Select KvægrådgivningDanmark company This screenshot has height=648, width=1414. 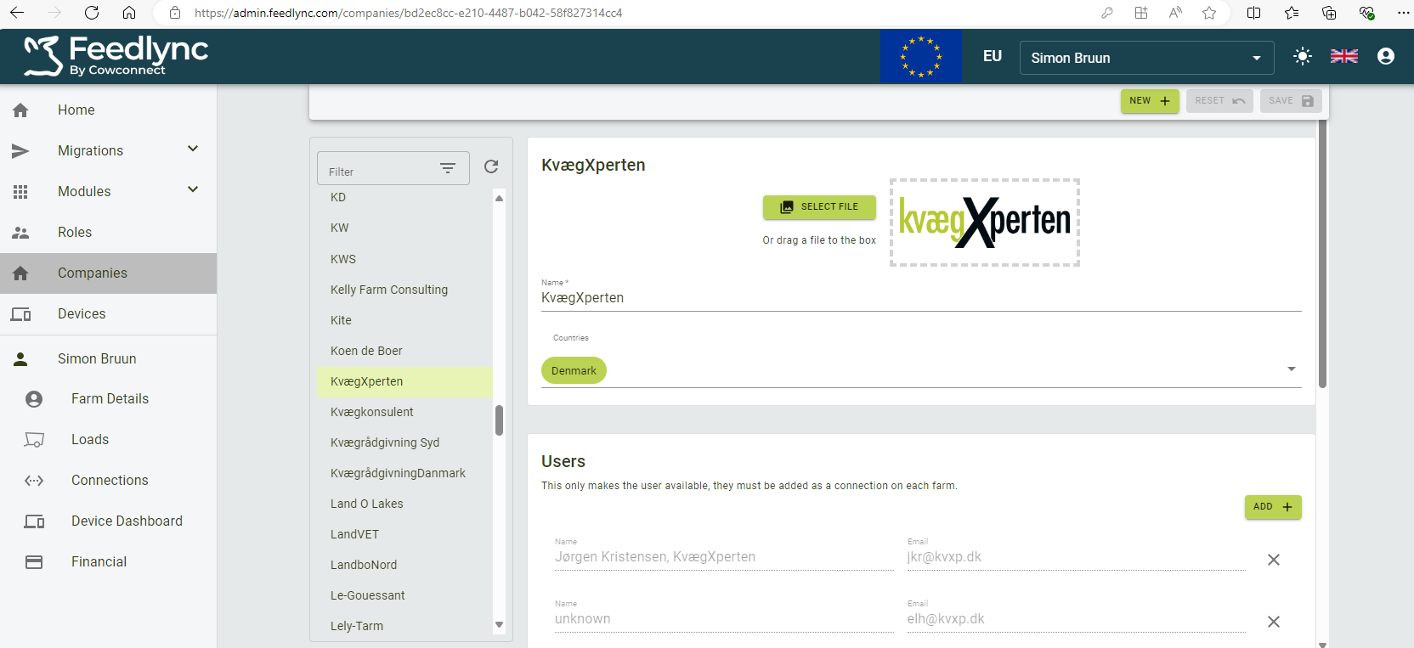tap(405, 473)
